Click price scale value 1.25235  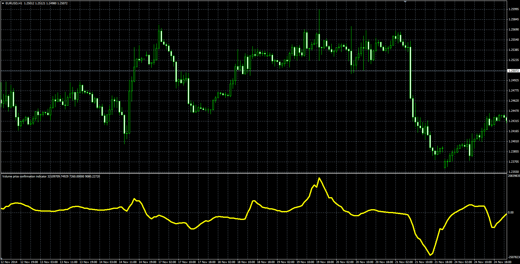pos(513,60)
